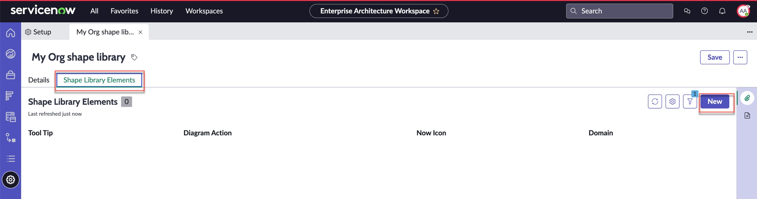
Task: Open the All menu
Action: (94, 11)
